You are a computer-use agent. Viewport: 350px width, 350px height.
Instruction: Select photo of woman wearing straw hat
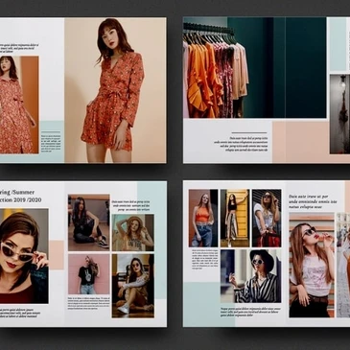[x=133, y=233]
